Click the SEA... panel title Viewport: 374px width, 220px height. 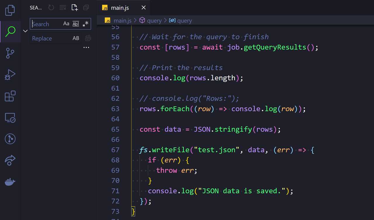click(x=36, y=8)
